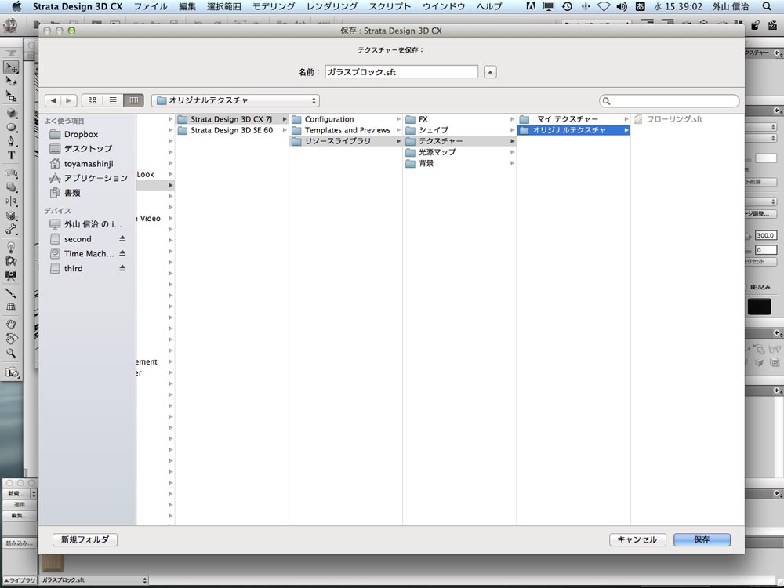
Task: Click the 新規フォルダ button
Action: tap(85, 539)
